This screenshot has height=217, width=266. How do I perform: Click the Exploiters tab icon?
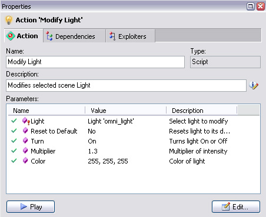point(112,36)
